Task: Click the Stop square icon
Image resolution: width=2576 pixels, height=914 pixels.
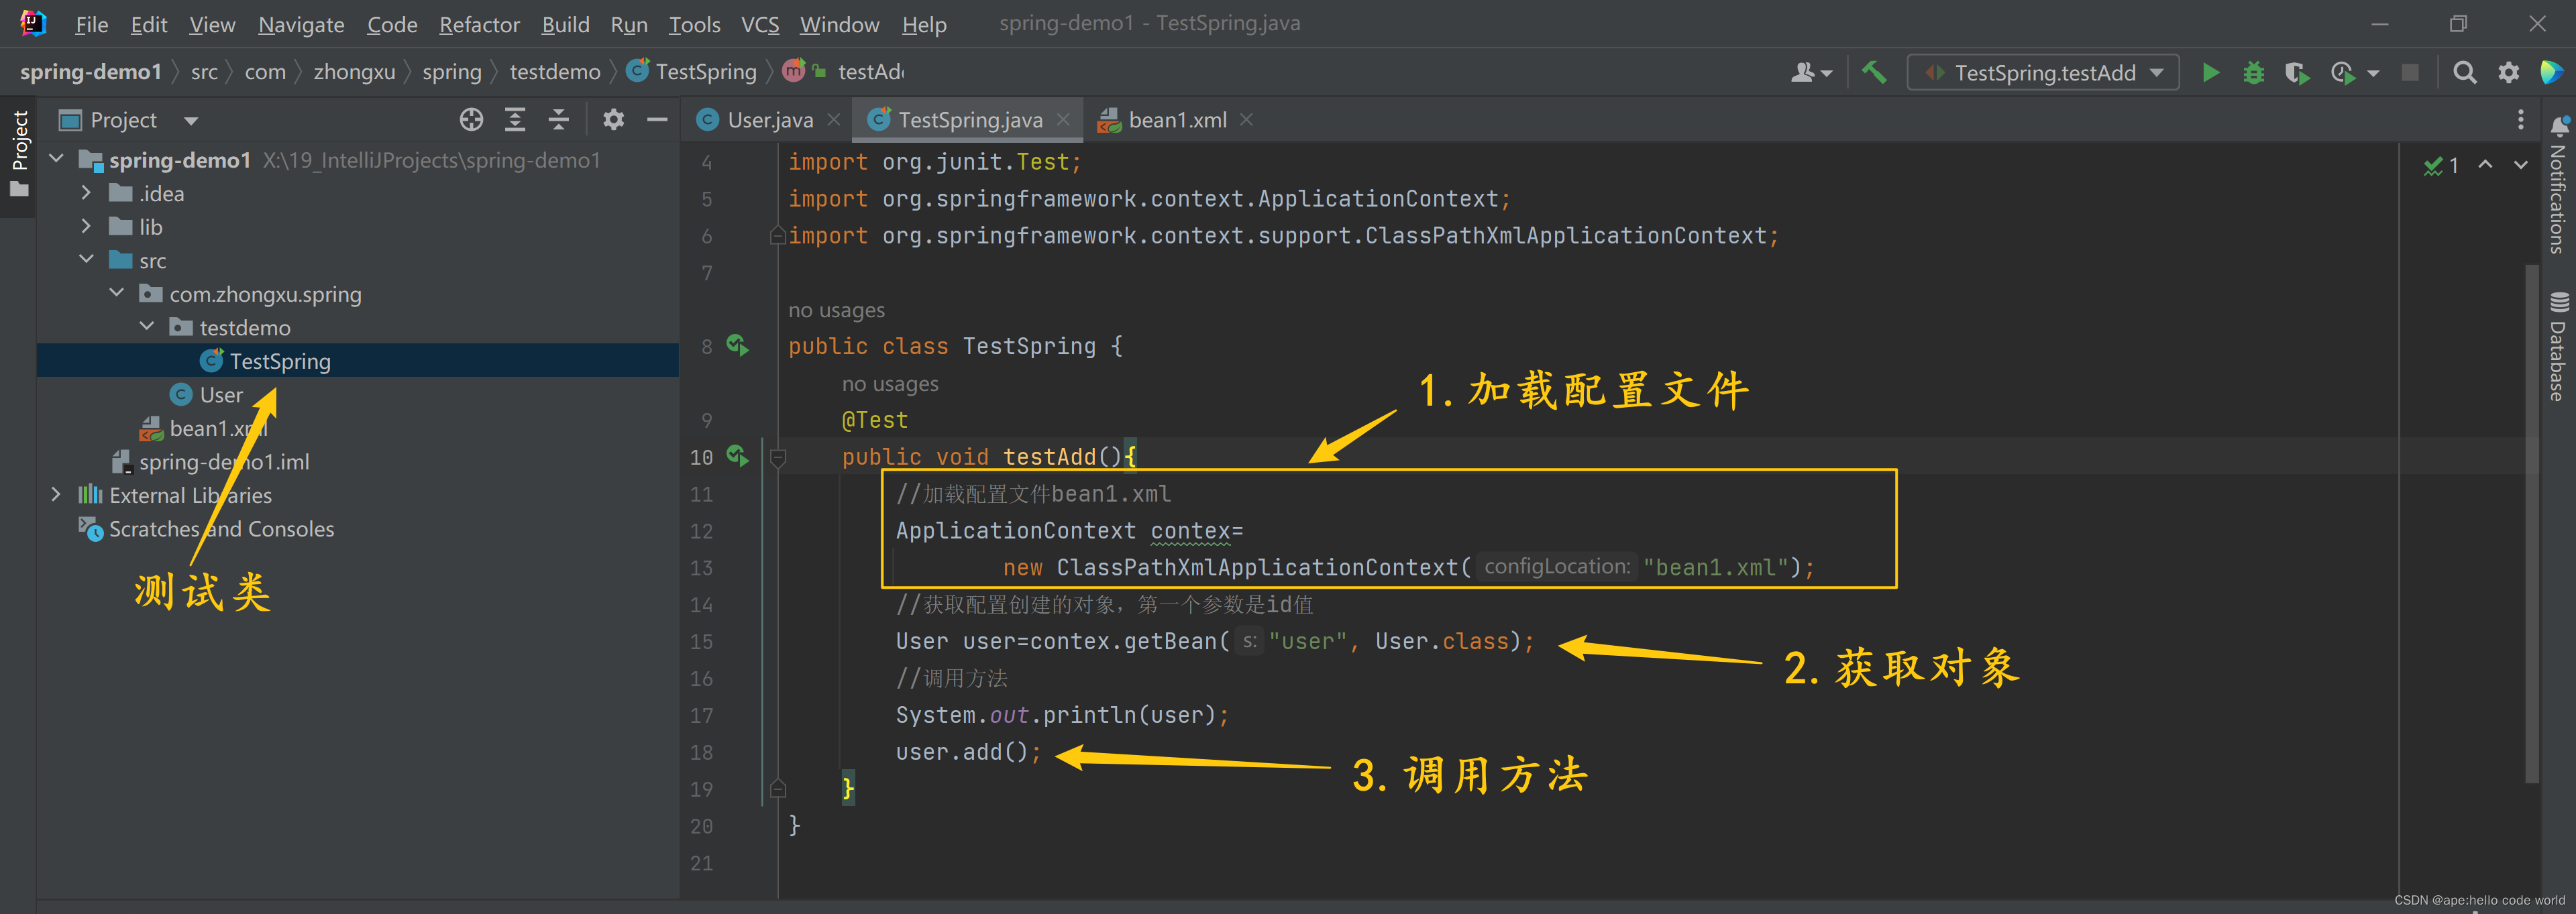Action: coord(2410,73)
